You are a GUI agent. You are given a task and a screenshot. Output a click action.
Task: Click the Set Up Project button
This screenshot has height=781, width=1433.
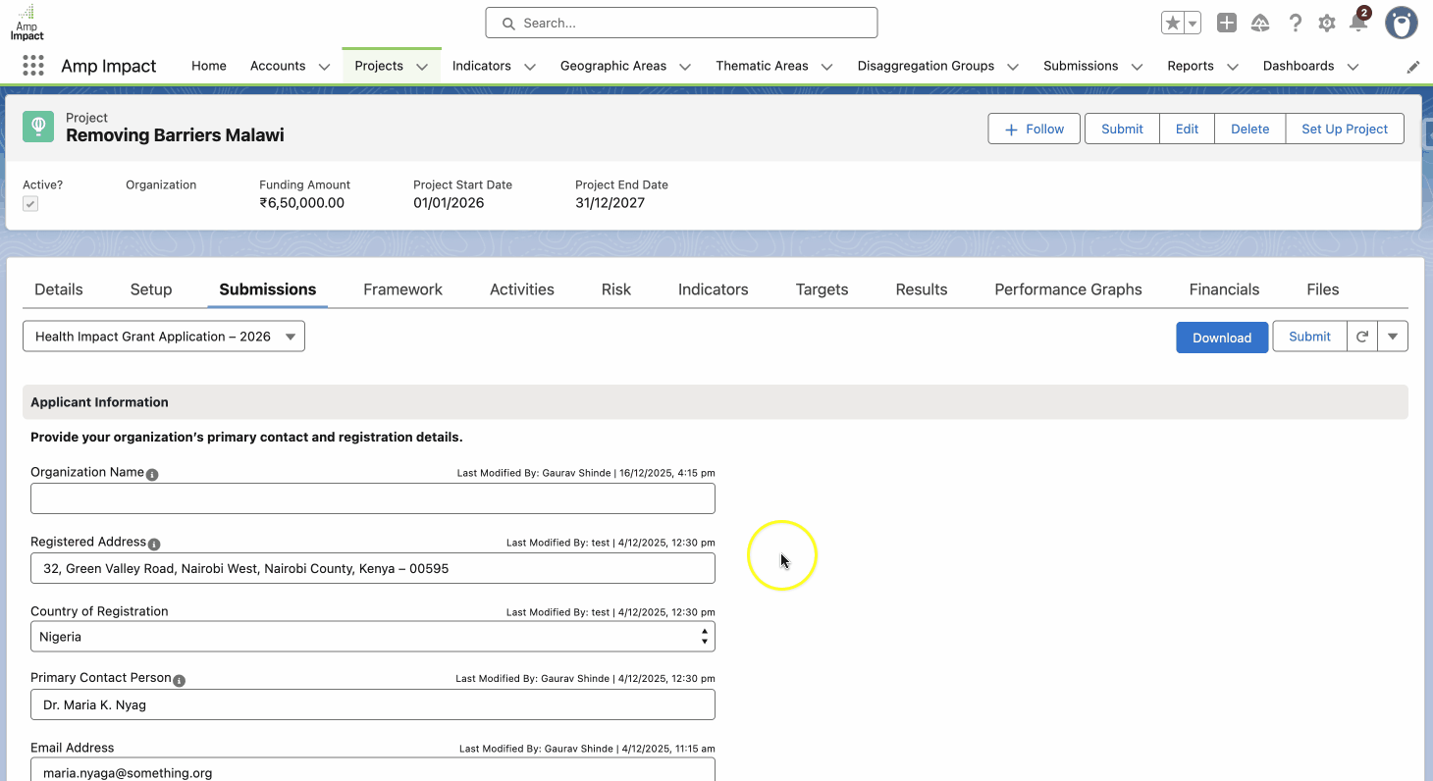coord(1344,129)
